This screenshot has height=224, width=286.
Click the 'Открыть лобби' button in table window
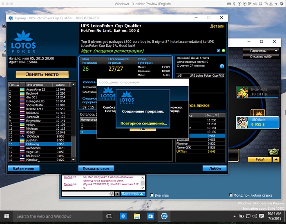[261, 57]
